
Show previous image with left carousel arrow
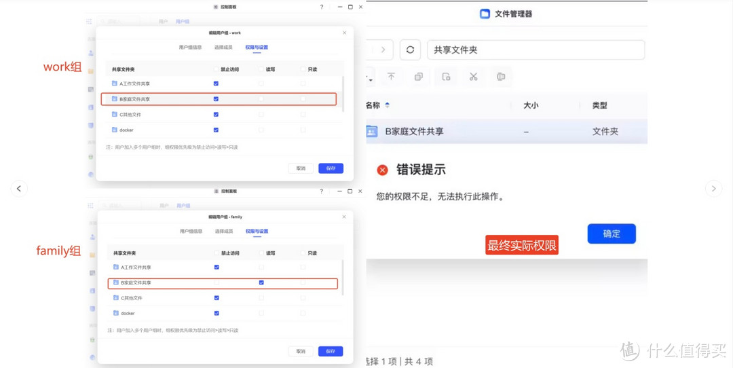click(19, 189)
